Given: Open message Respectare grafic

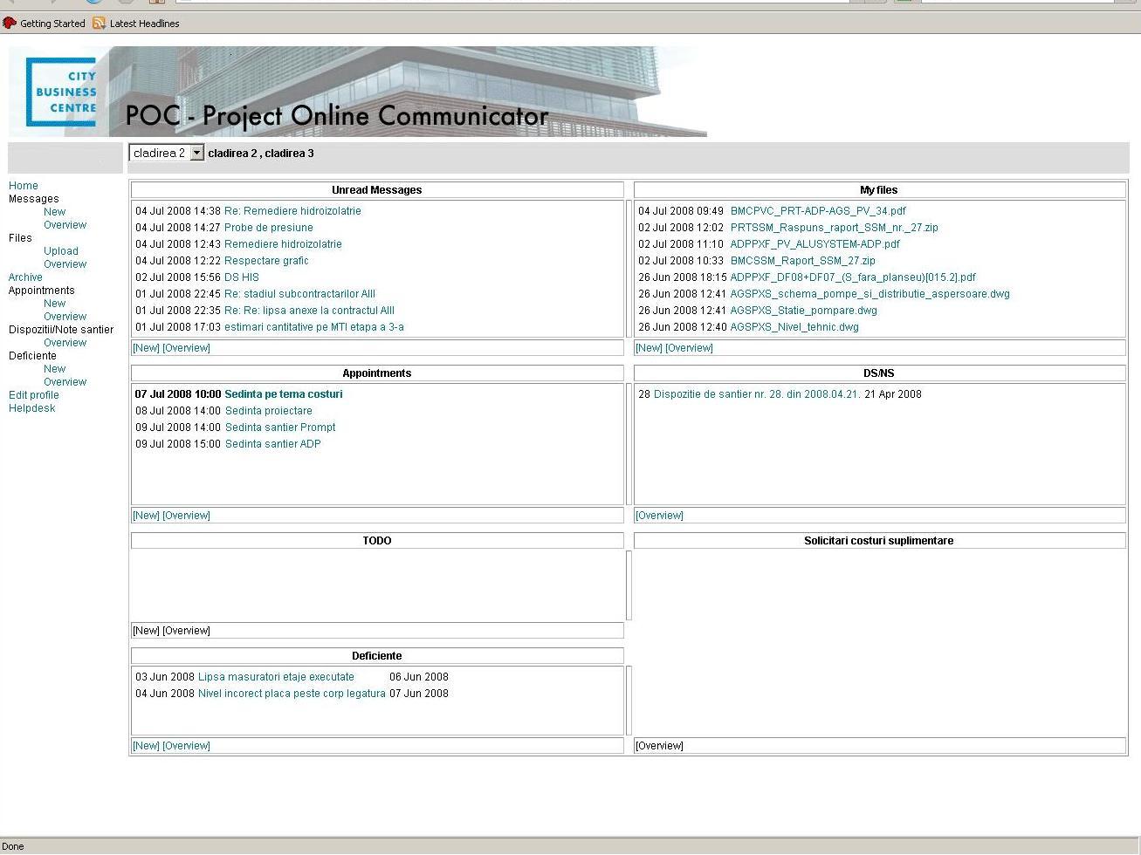Looking at the screenshot, I should [266, 261].
